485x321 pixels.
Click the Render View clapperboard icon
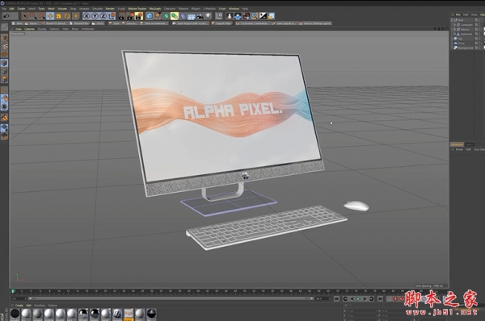pos(122,16)
